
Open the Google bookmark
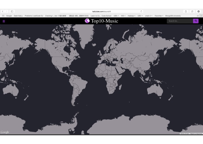(x=9, y=16)
